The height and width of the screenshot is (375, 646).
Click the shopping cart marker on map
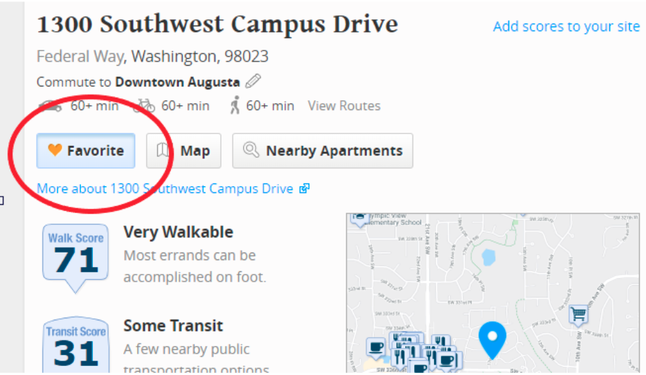[x=578, y=315]
